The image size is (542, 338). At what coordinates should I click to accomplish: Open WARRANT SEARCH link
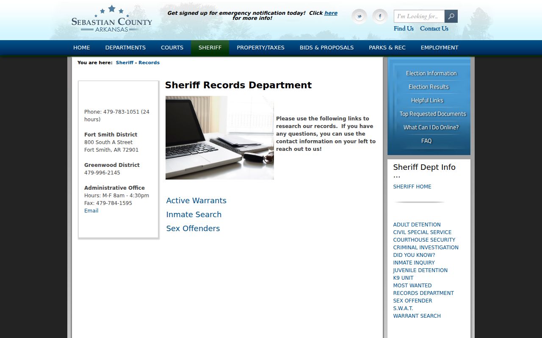coord(417,316)
